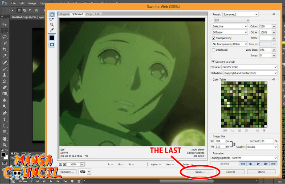This screenshot has height=184, width=285.
Task: Click the foreground color swatch in Photoshop toolbar
Action: (x=3, y=155)
